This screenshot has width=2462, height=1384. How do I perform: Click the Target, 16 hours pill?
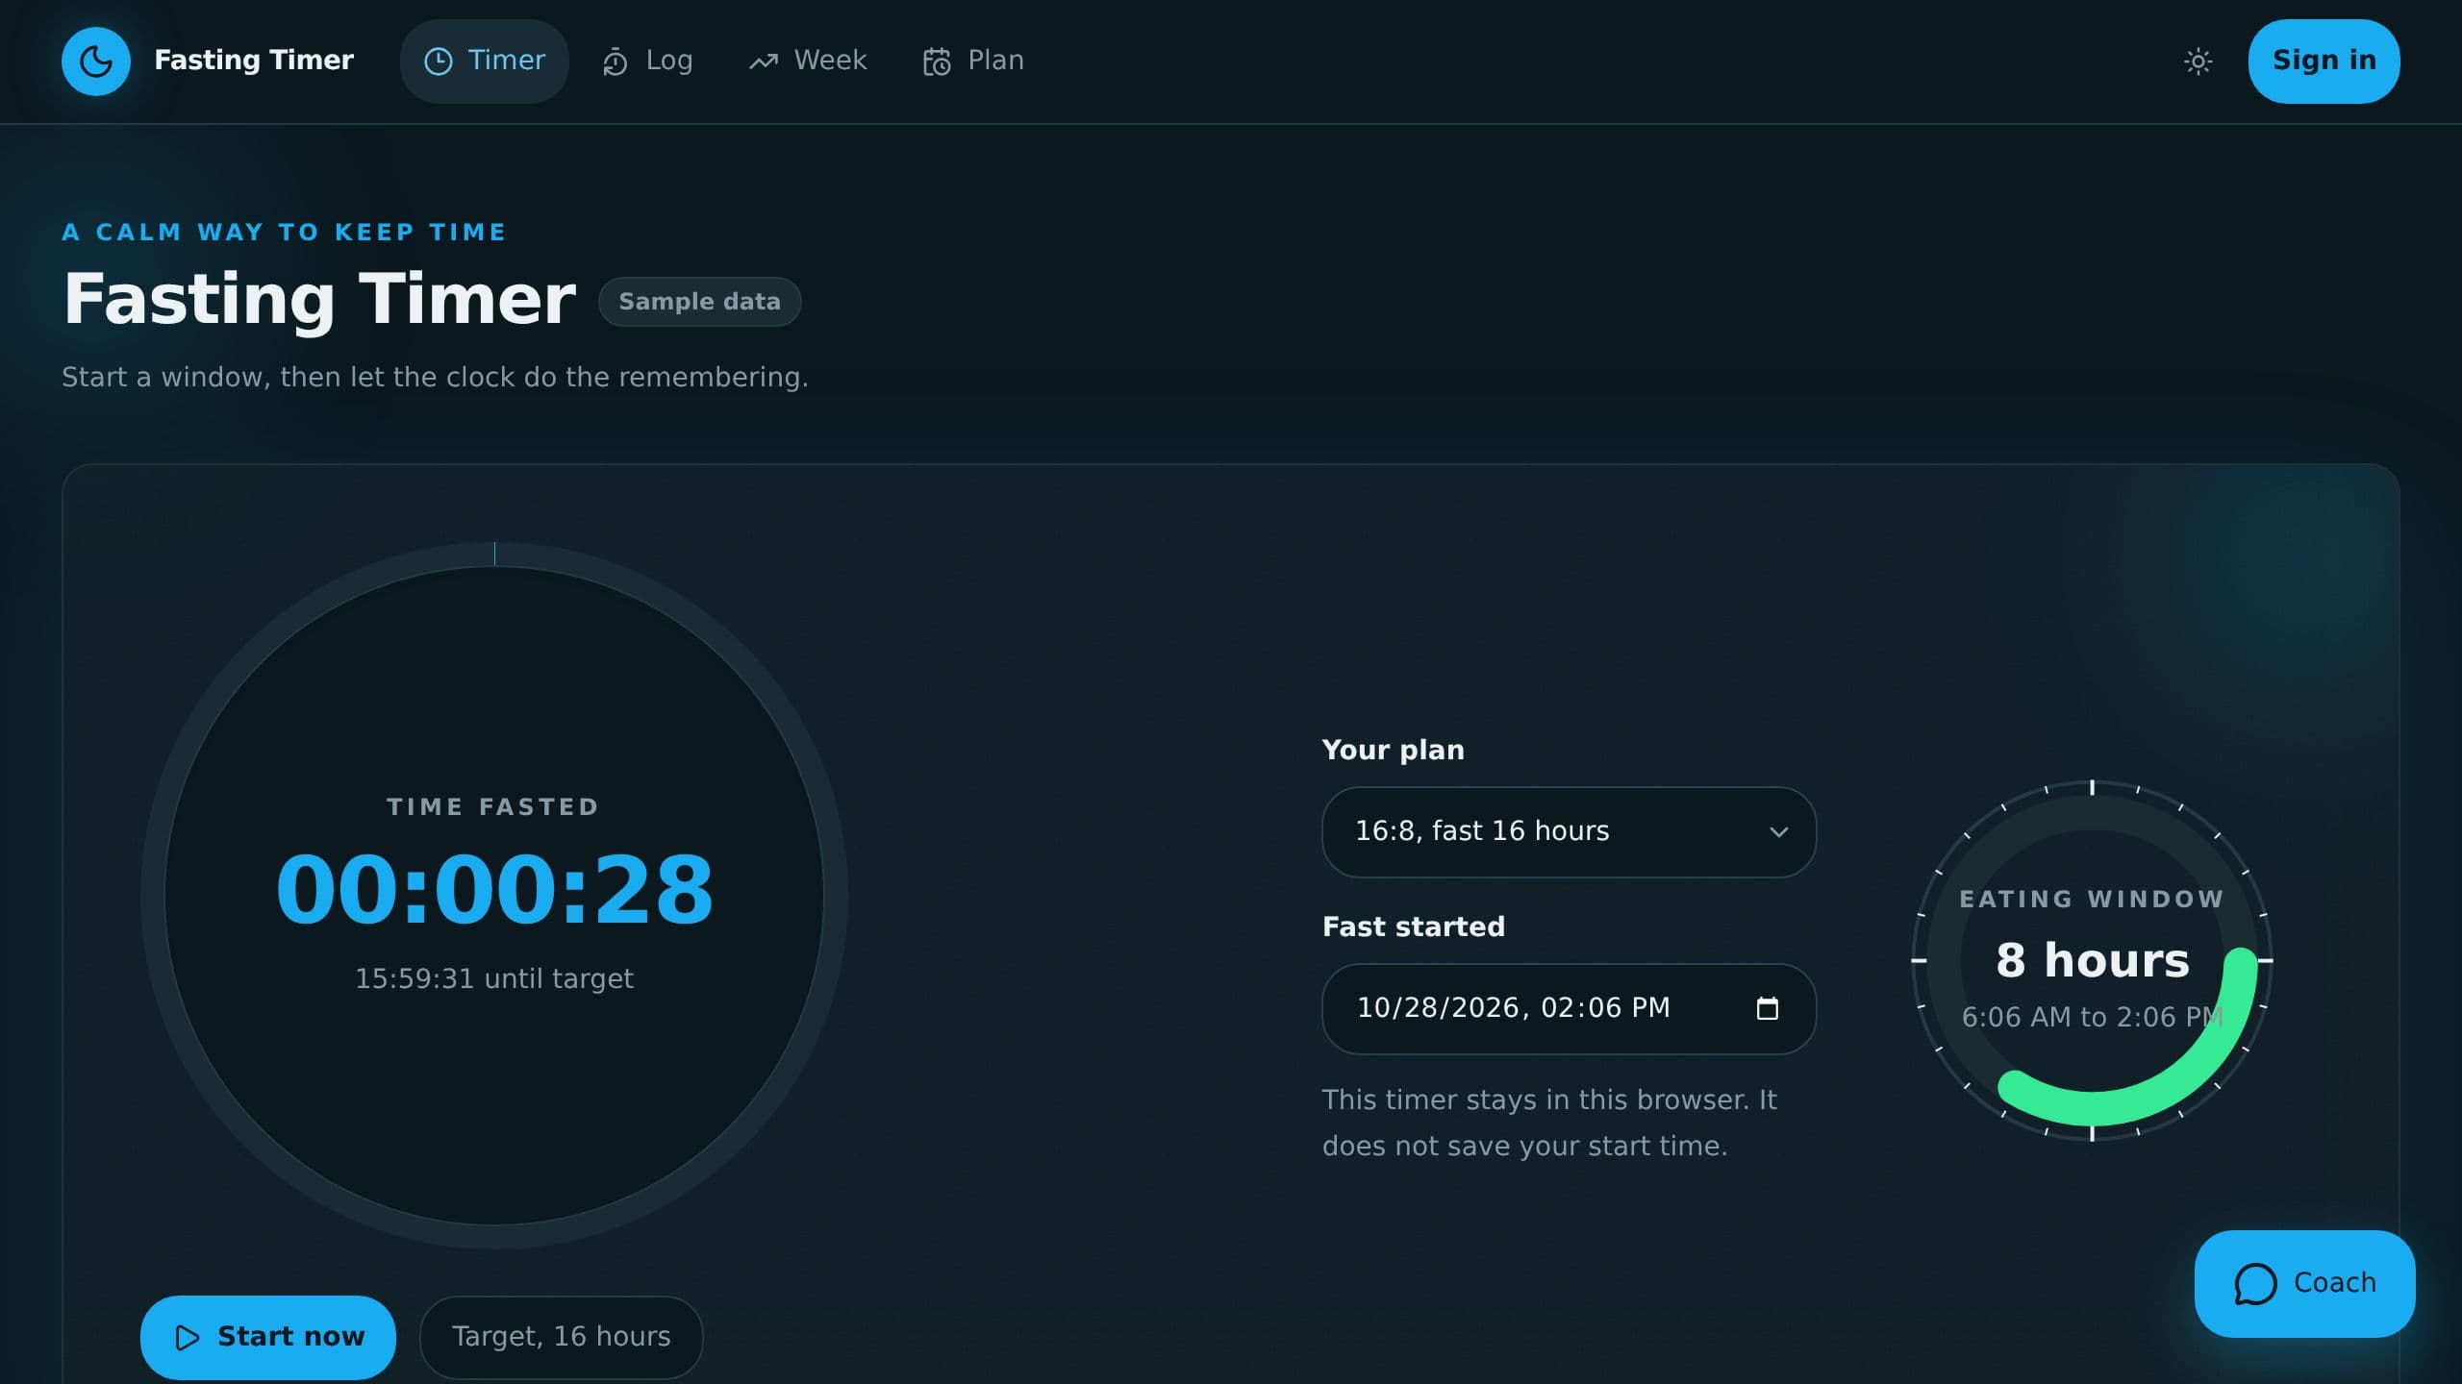tap(562, 1338)
